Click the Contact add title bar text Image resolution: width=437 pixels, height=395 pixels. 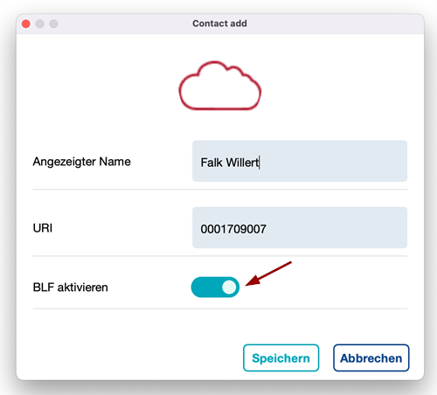pos(219,24)
